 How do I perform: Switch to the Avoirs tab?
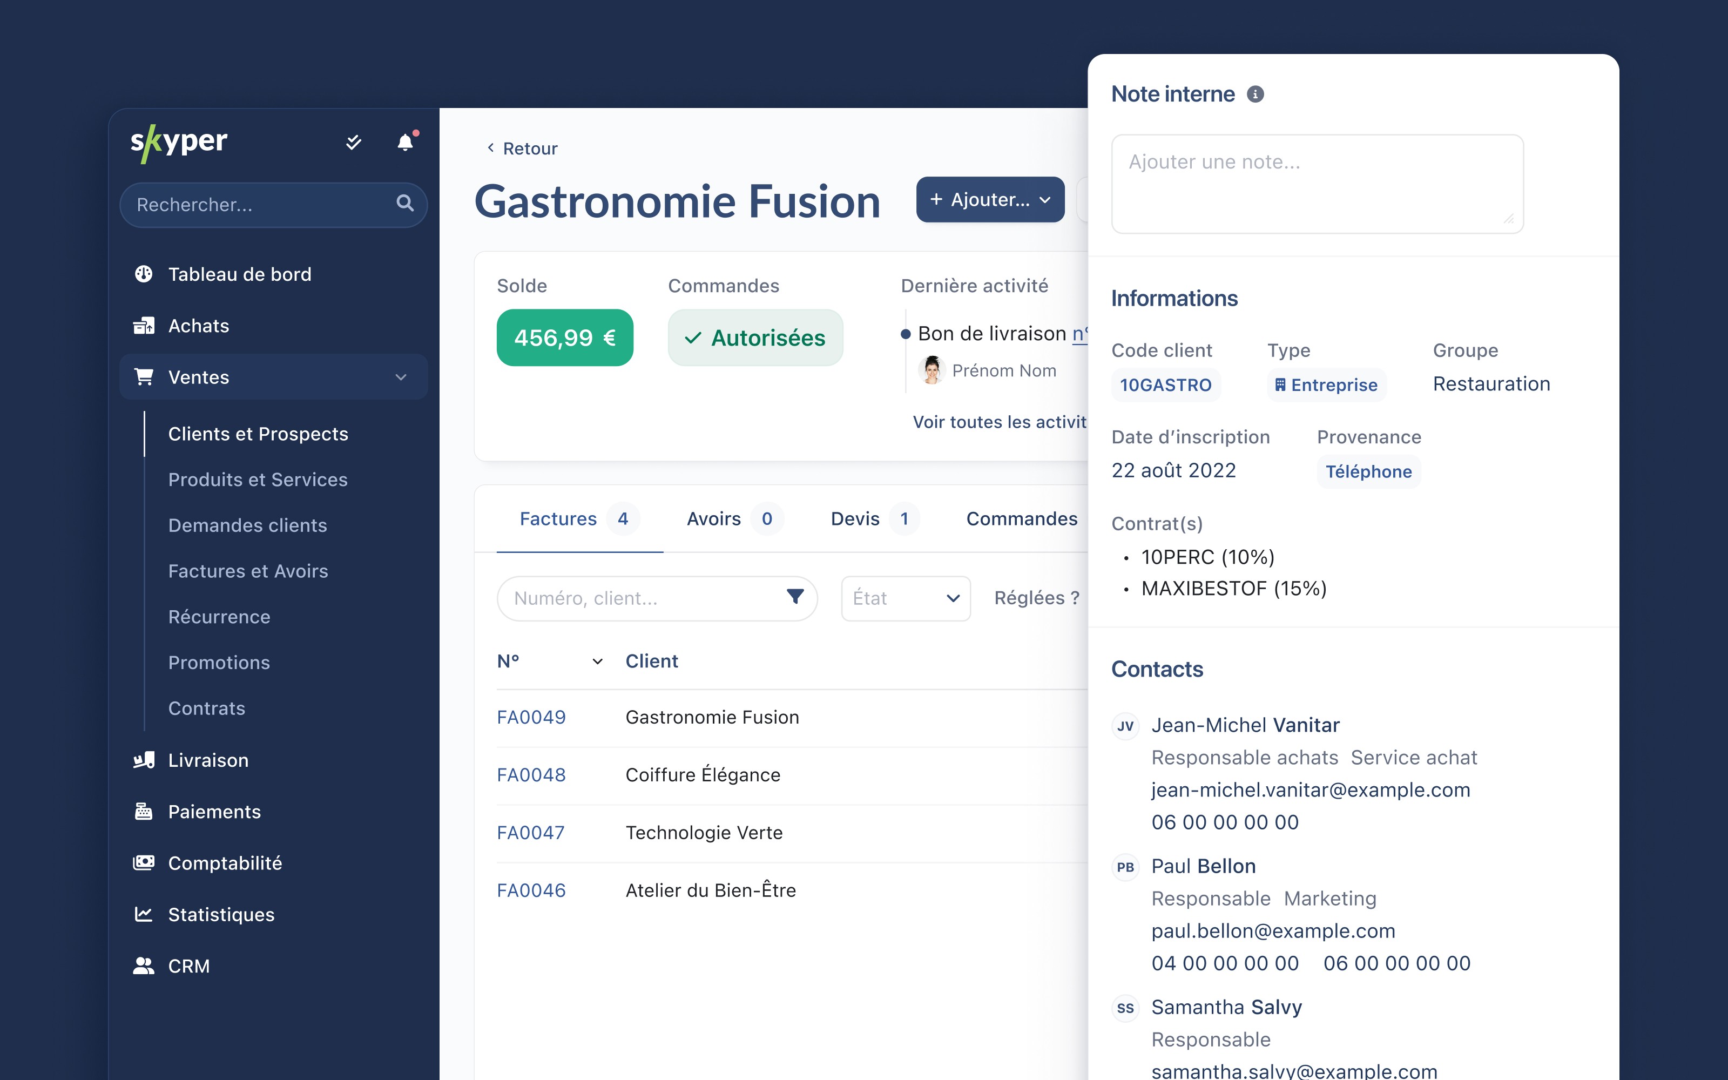point(735,518)
